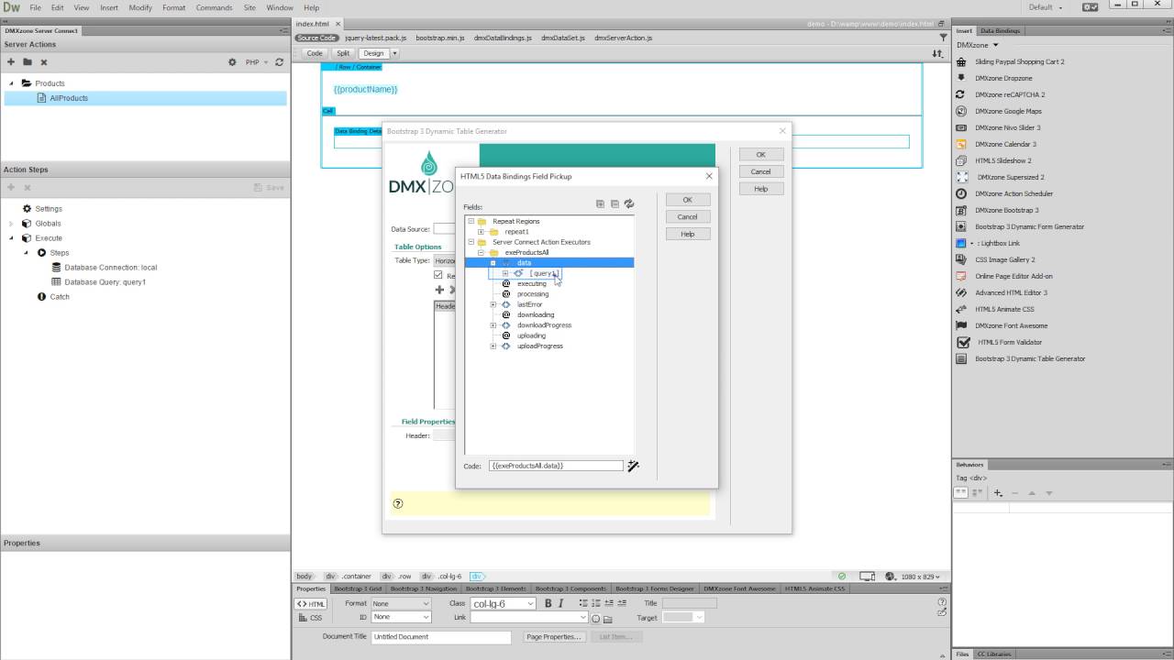Toggle checkbox under Table Type in Table Generator
Viewport: 1174px width, 660px height.
tap(438, 275)
